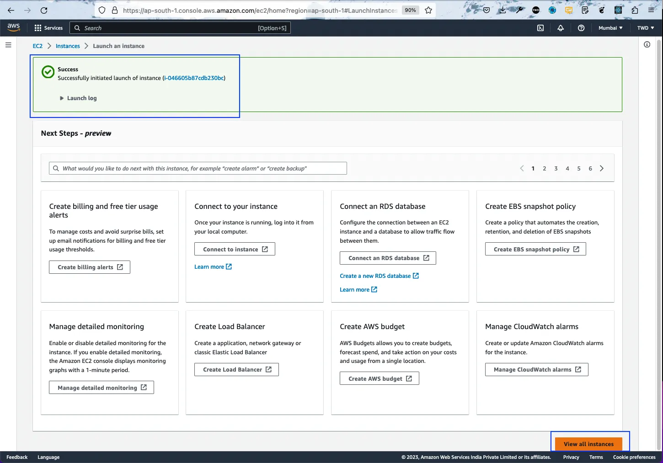
Task: Open browser downloads icon
Action: [503, 10]
